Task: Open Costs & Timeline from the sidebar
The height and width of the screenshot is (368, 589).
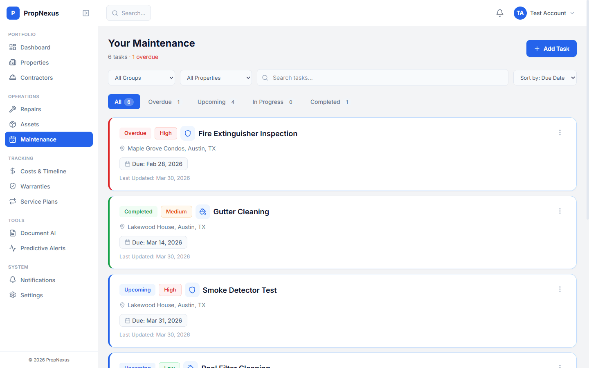Action: pyautogui.click(x=43, y=171)
